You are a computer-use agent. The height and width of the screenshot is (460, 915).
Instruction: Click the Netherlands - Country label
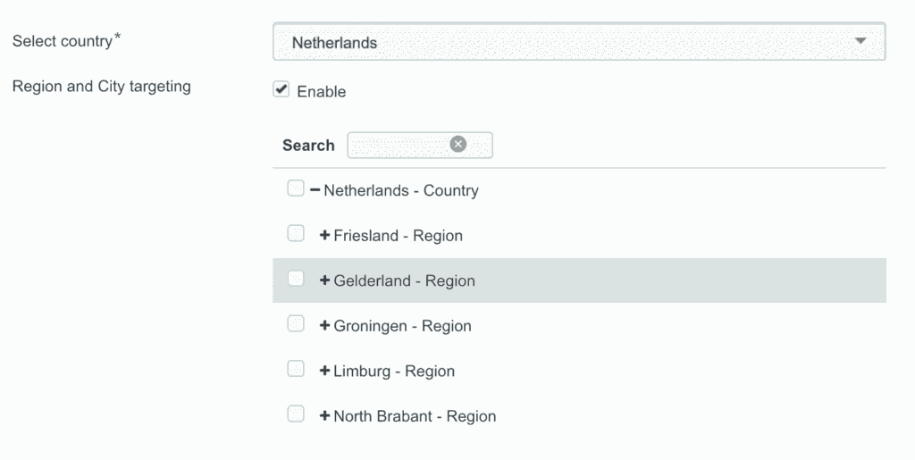coord(401,190)
